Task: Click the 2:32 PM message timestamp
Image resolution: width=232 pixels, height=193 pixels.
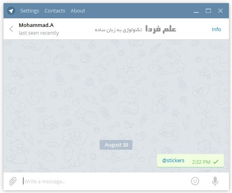Action: coord(201,162)
